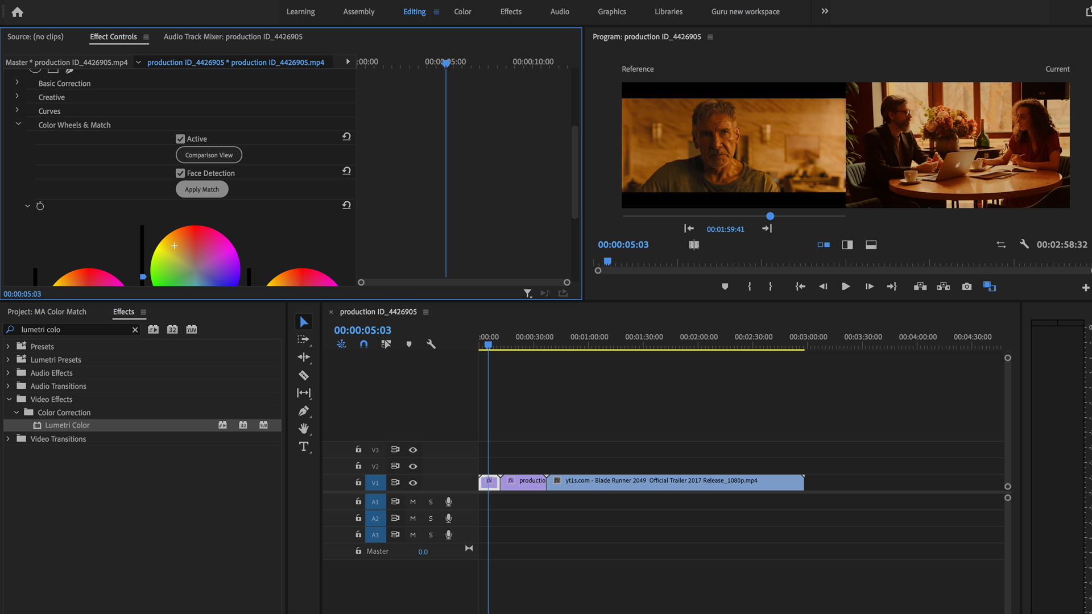The image size is (1092, 614).
Task: Expand Basic Correction section
Action: pos(17,82)
